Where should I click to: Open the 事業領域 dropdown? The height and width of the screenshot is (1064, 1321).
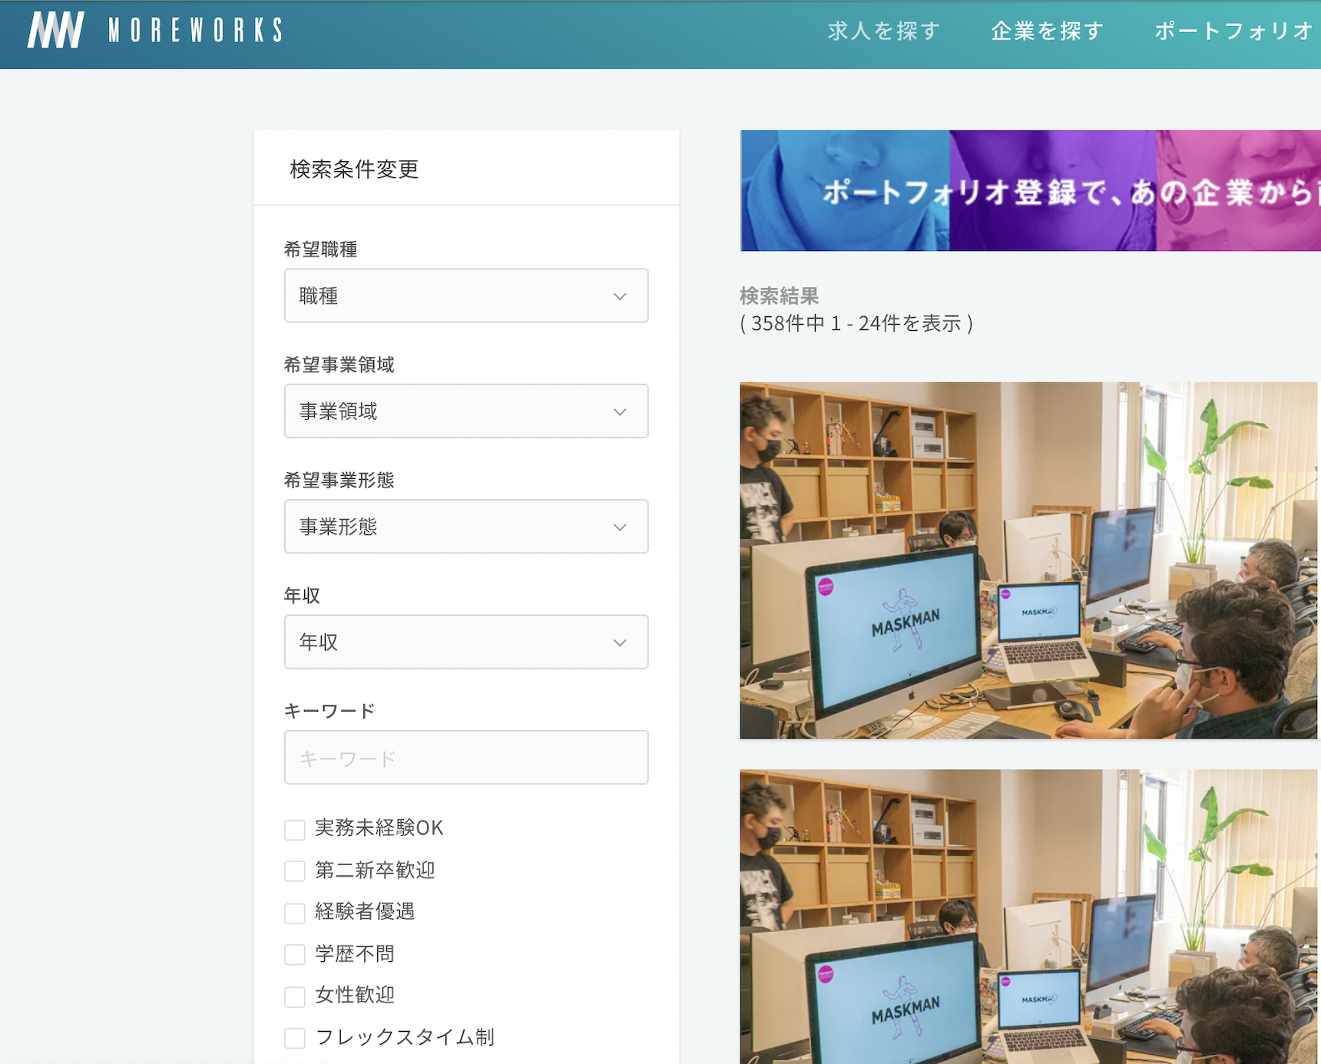[466, 411]
